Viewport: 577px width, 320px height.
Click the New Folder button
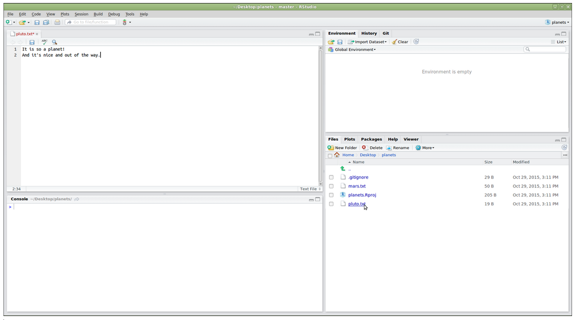342,148
